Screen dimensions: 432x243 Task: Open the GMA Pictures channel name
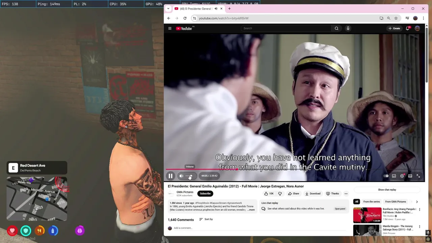coord(185,192)
